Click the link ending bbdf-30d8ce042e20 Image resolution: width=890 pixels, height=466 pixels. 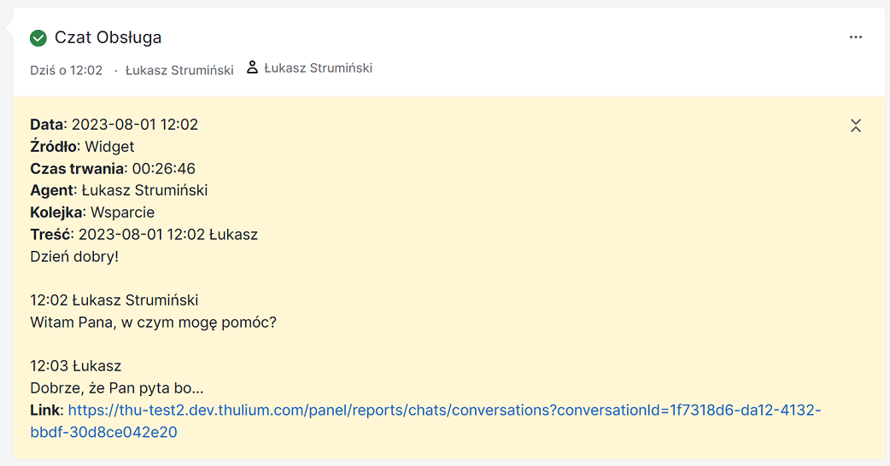click(x=103, y=432)
